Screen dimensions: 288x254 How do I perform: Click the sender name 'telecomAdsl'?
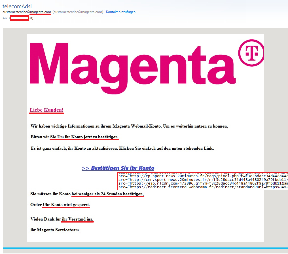point(17,6)
